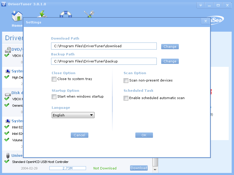Enable Close to system tray checkbox
This screenshot has height=175, width=234.
pos(54,79)
